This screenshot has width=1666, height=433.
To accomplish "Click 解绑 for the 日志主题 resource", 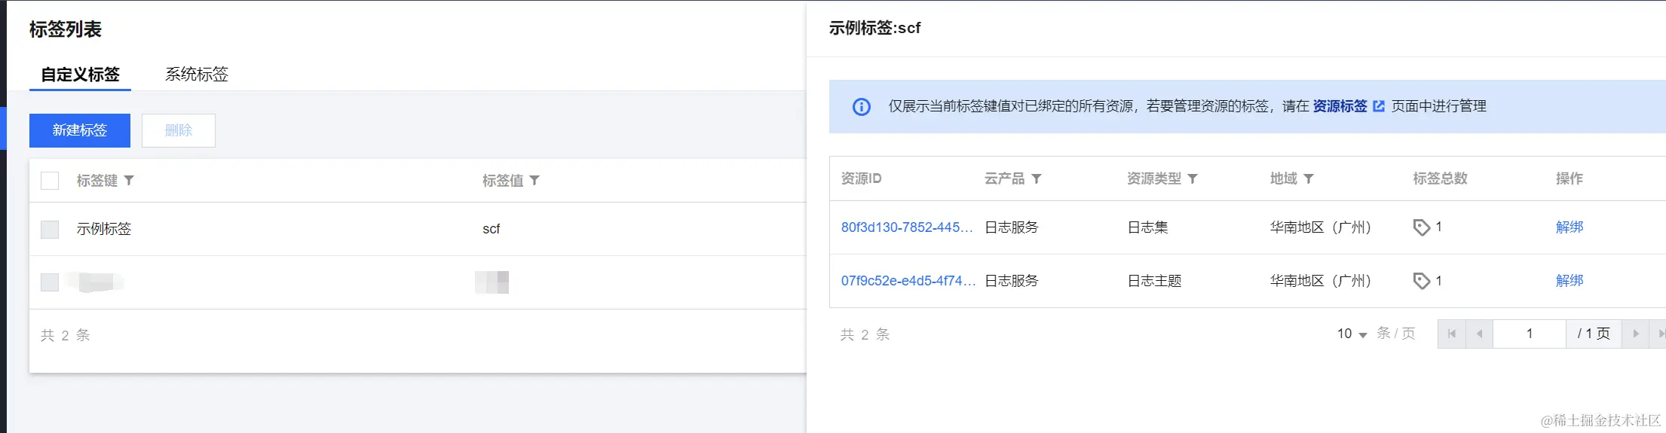I will tap(1570, 281).
